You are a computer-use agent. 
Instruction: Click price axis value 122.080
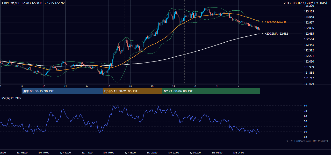309,61
